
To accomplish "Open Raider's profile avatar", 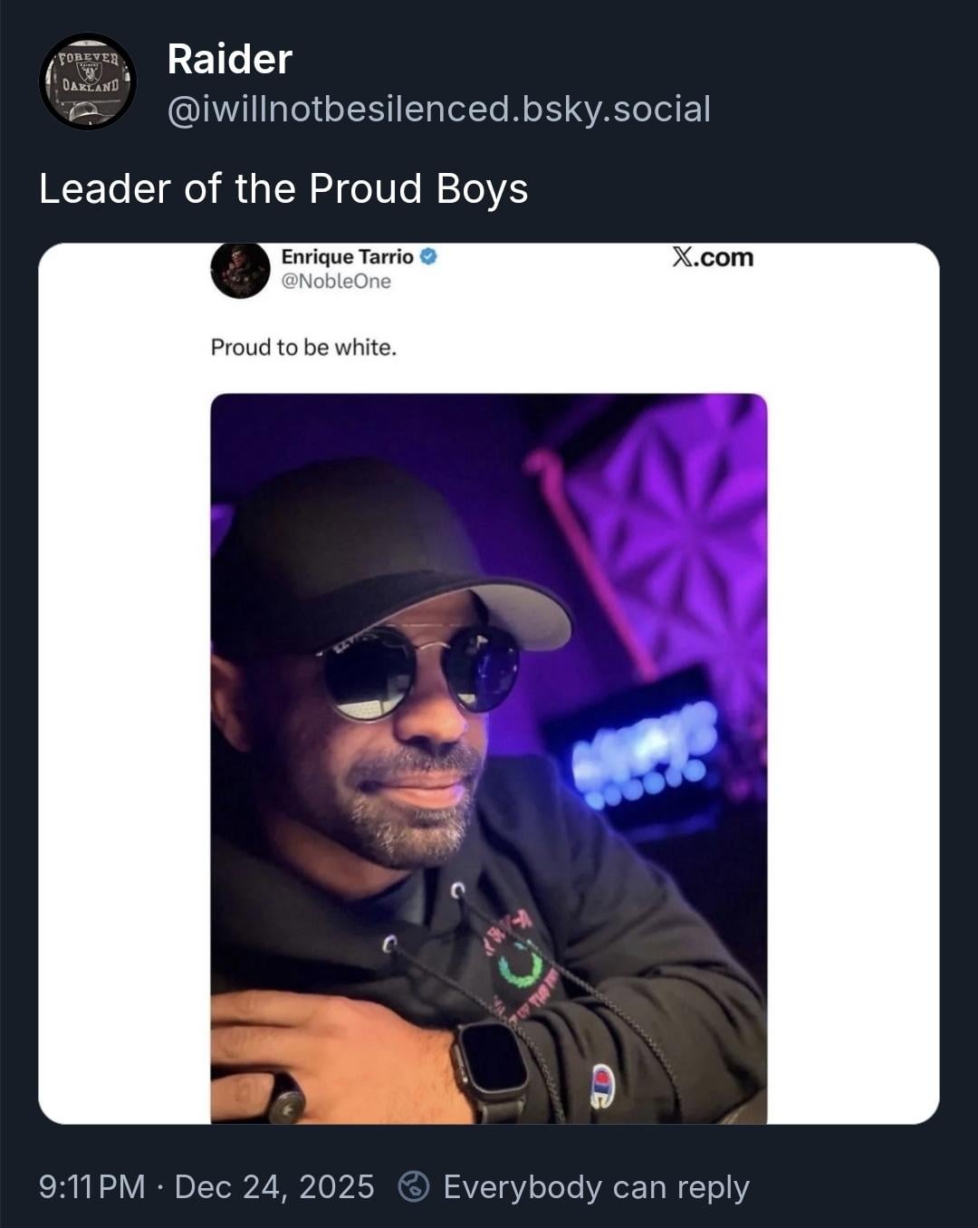I will (88, 82).
